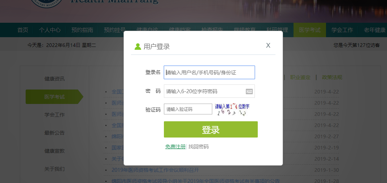The width and height of the screenshot is (387, 183).
Task: Switch to 医学考试 in the top navigation
Action: [309, 30]
